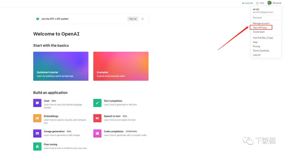Click the purple Chat icon

(x=37, y=103)
